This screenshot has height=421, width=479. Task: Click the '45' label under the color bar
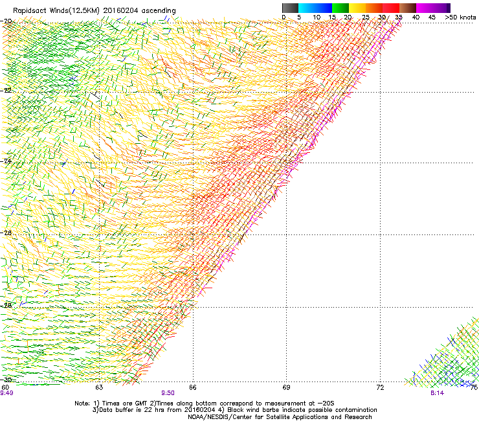[432, 17]
